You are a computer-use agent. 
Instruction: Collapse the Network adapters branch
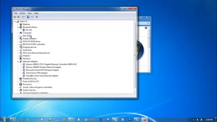pyautogui.click(x=18, y=62)
